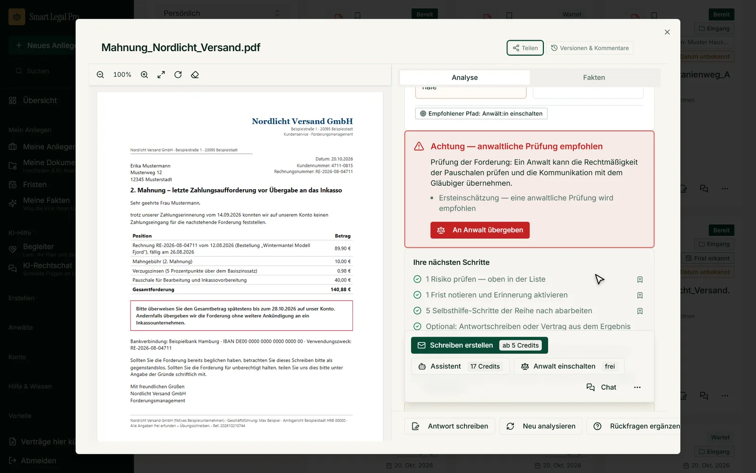Toggle the check circle for 'Optional: Antwortschreiben'
Viewport: 756px width, 473px height.
point(417,326)
